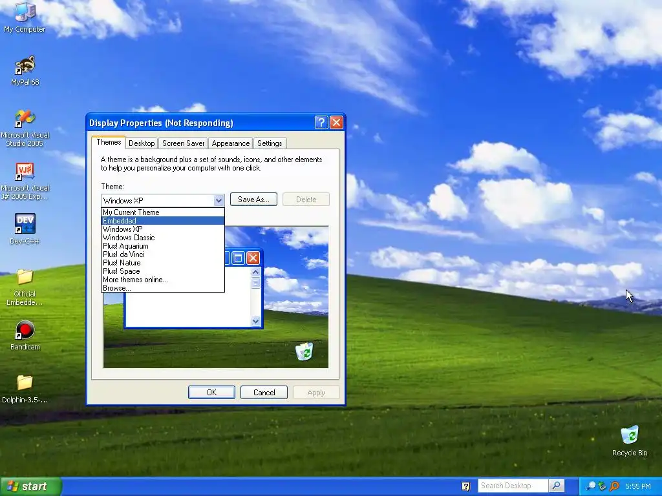Choose the Plus! da Vinci theme

click(163, 254)
